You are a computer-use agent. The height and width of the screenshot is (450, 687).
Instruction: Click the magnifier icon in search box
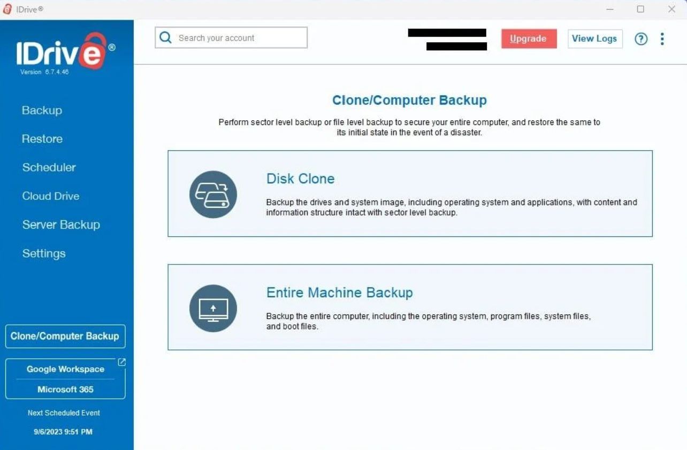[x=166, y=38]
